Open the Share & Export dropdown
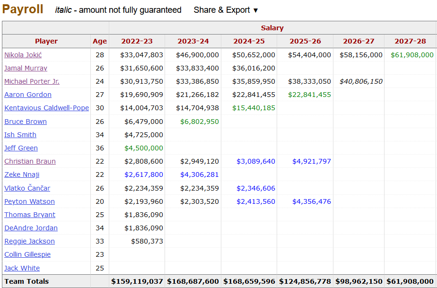This screenshot has width=437, height=288. (226, 10)
